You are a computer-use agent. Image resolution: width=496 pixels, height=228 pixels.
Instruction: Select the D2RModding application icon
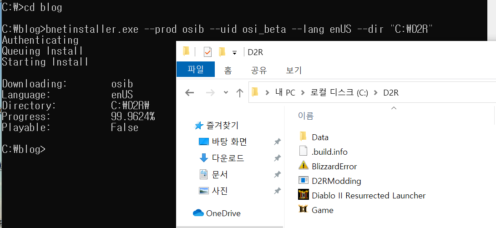point(303,180)
